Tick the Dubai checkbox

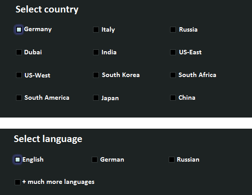pyautogui.click(x=19, y=52)
